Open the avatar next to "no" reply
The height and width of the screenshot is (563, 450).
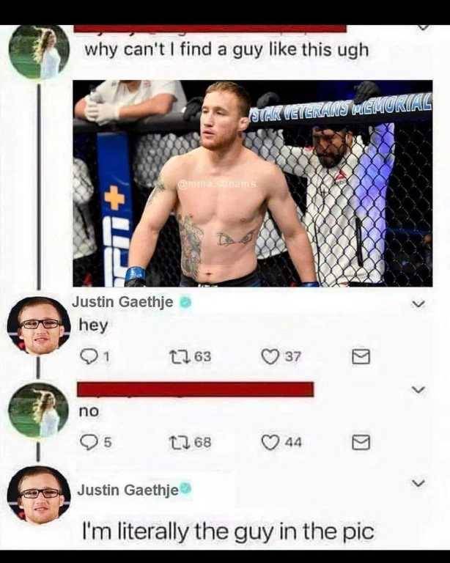point(38,410)
